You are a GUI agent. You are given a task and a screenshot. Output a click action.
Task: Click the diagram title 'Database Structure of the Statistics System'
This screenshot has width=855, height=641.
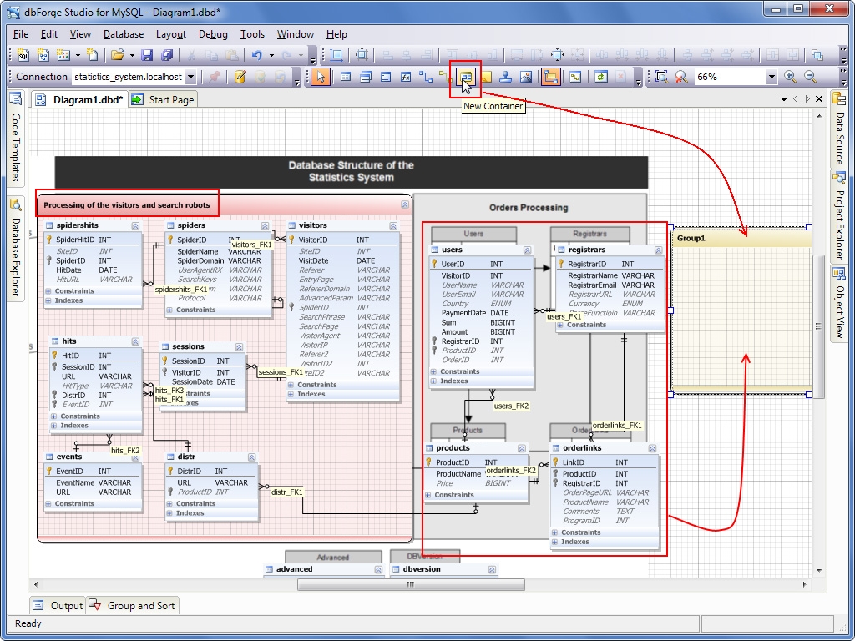352,172
